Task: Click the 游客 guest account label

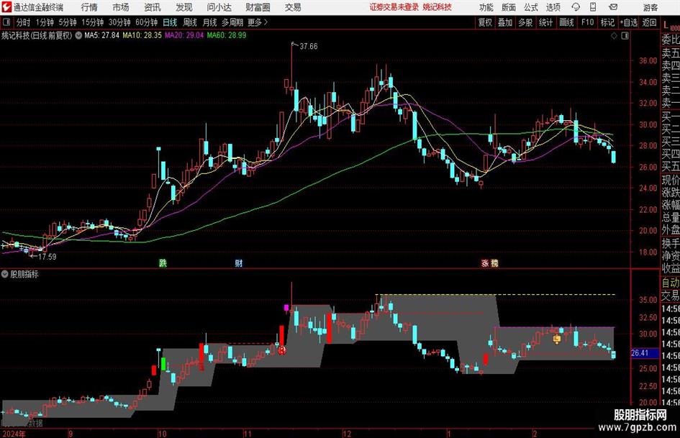Action: [650, 7]
